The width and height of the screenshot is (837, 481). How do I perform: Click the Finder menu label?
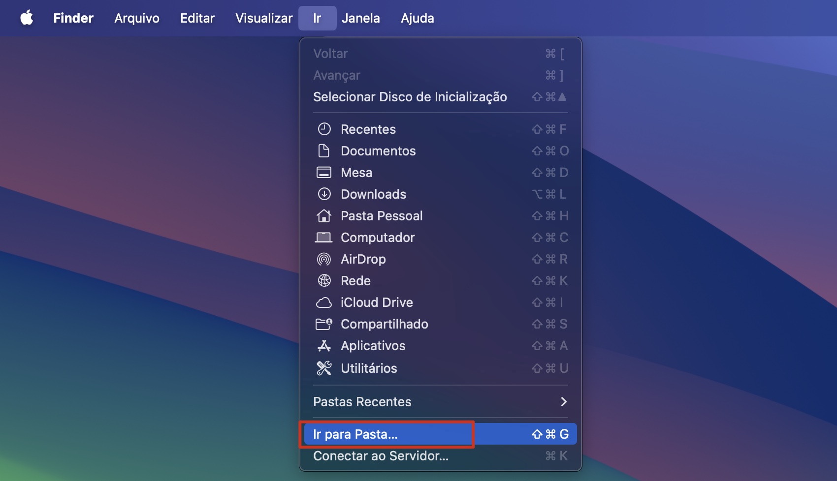pyautogui.click(x=73, y=18)
